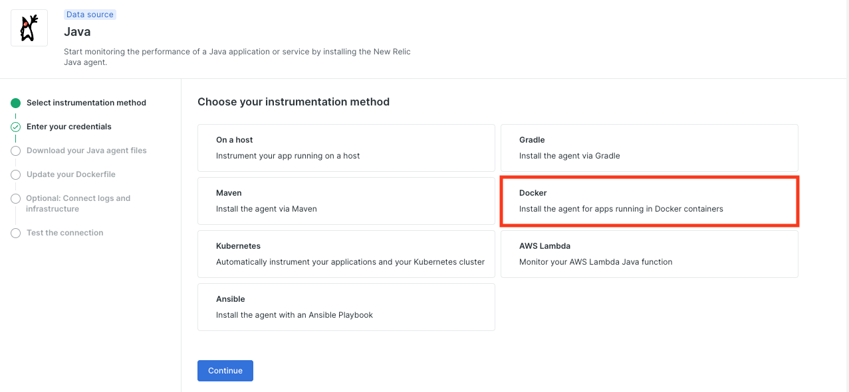This screenshot has height=392, width=849.
Task: Click the circle for Optional: Connect logs and infrastructure
Action: tap(15, 198)
